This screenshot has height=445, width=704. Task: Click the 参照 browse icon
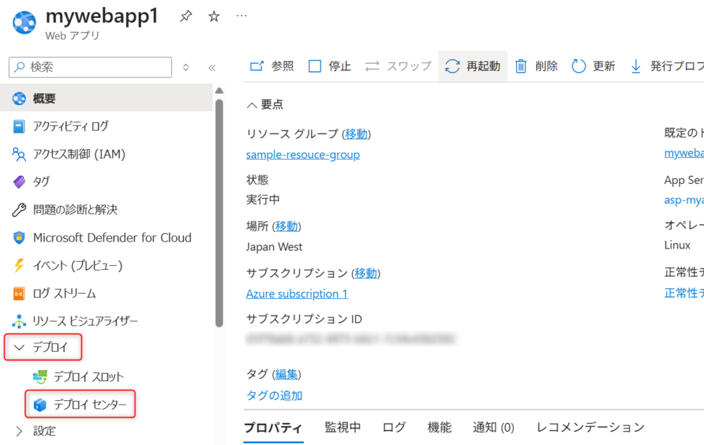[257, 67]
